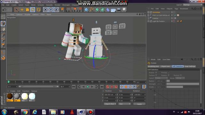Screen dimensions: 205x115
Task: Open viewport Cameras menu
Action: pyautogui.click(x=19, y=15)
